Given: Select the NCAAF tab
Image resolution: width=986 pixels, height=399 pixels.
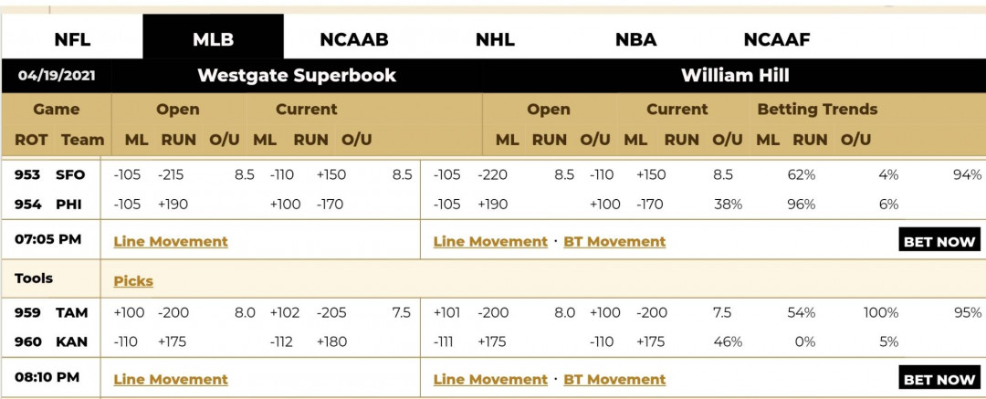Looking at the screenshot, I should pos(777,39).
